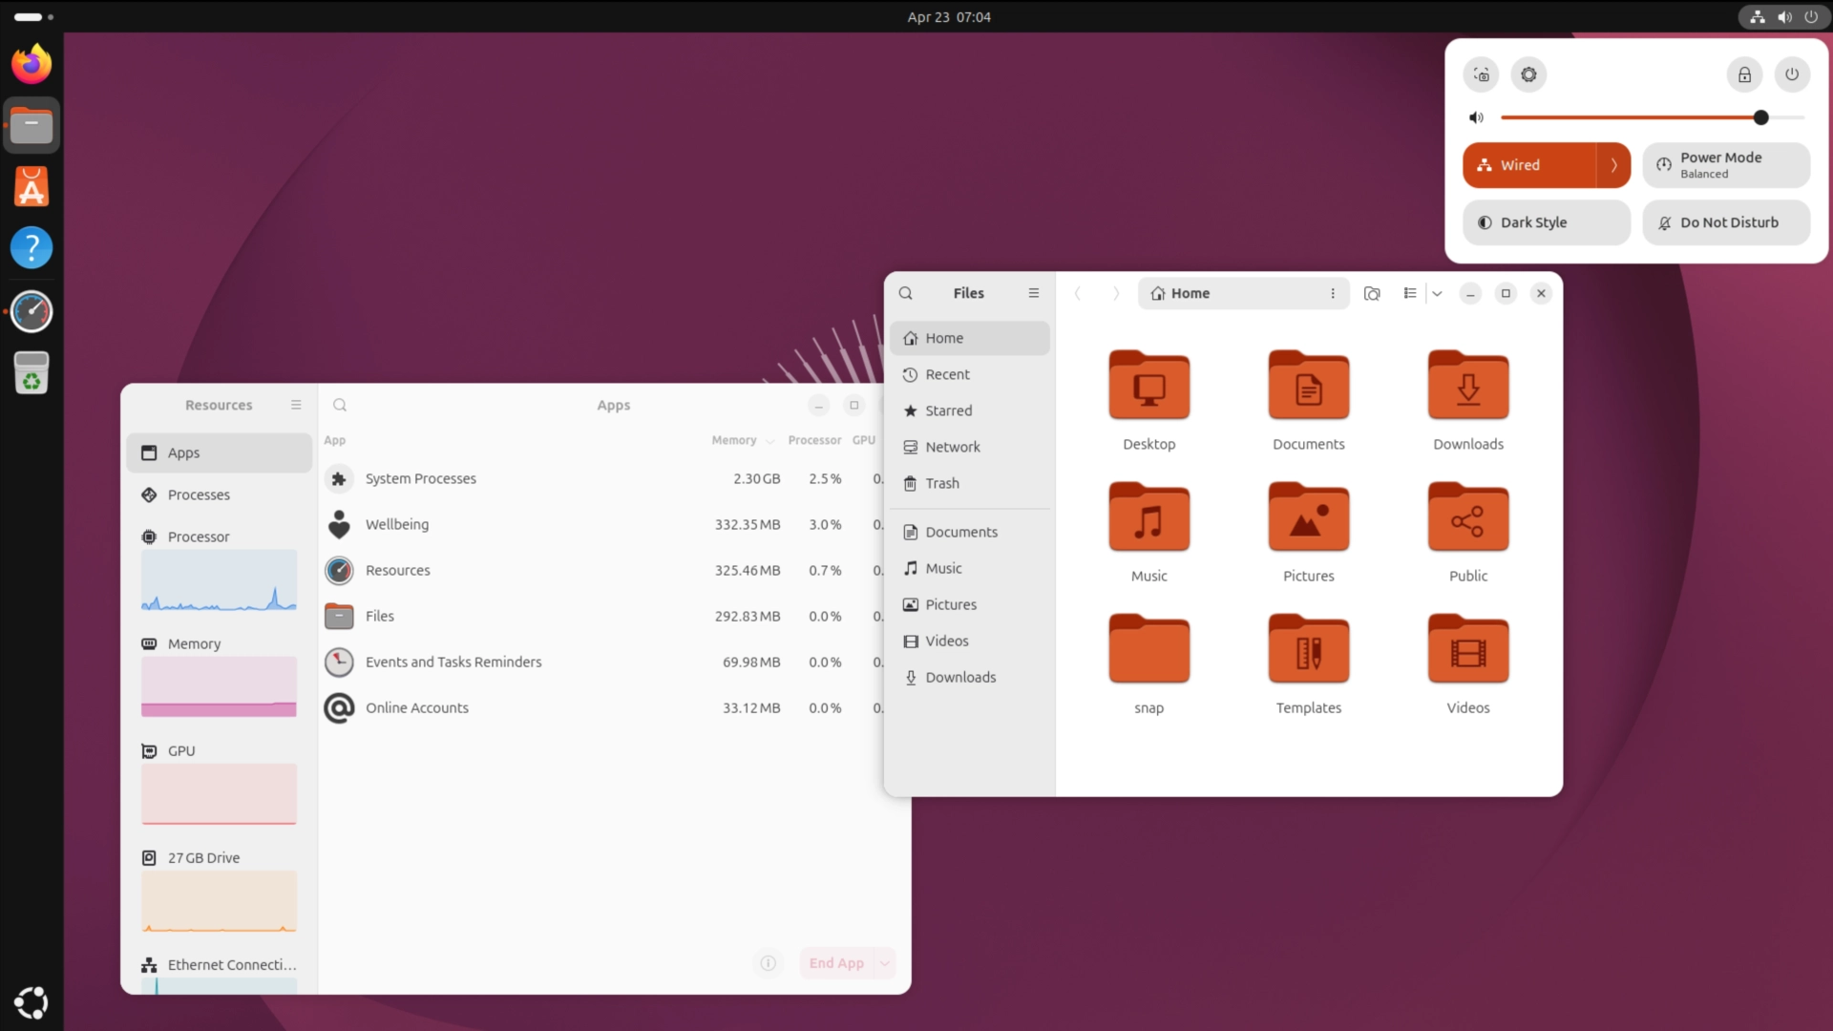Click the app info icon next to End App
The image size is (1833, 1031).
769,962
